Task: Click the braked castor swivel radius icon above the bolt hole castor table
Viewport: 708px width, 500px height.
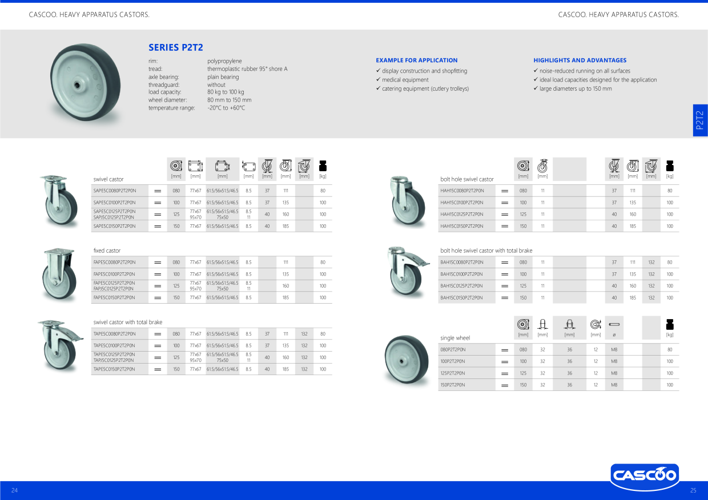Action: pos(651,166)
